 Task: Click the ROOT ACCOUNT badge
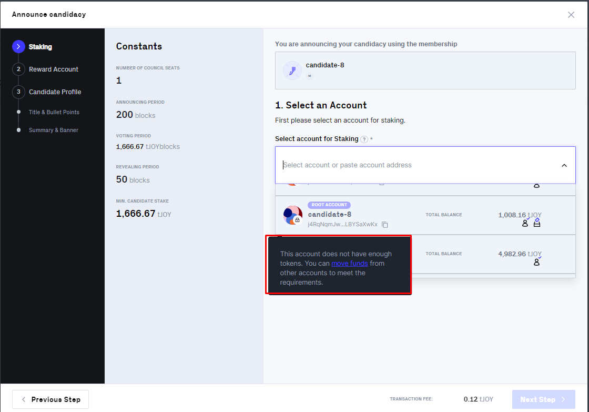(x=329, y=205)
